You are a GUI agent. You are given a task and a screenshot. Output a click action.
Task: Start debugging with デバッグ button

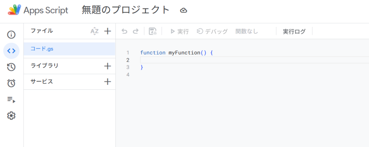point(212,31)
